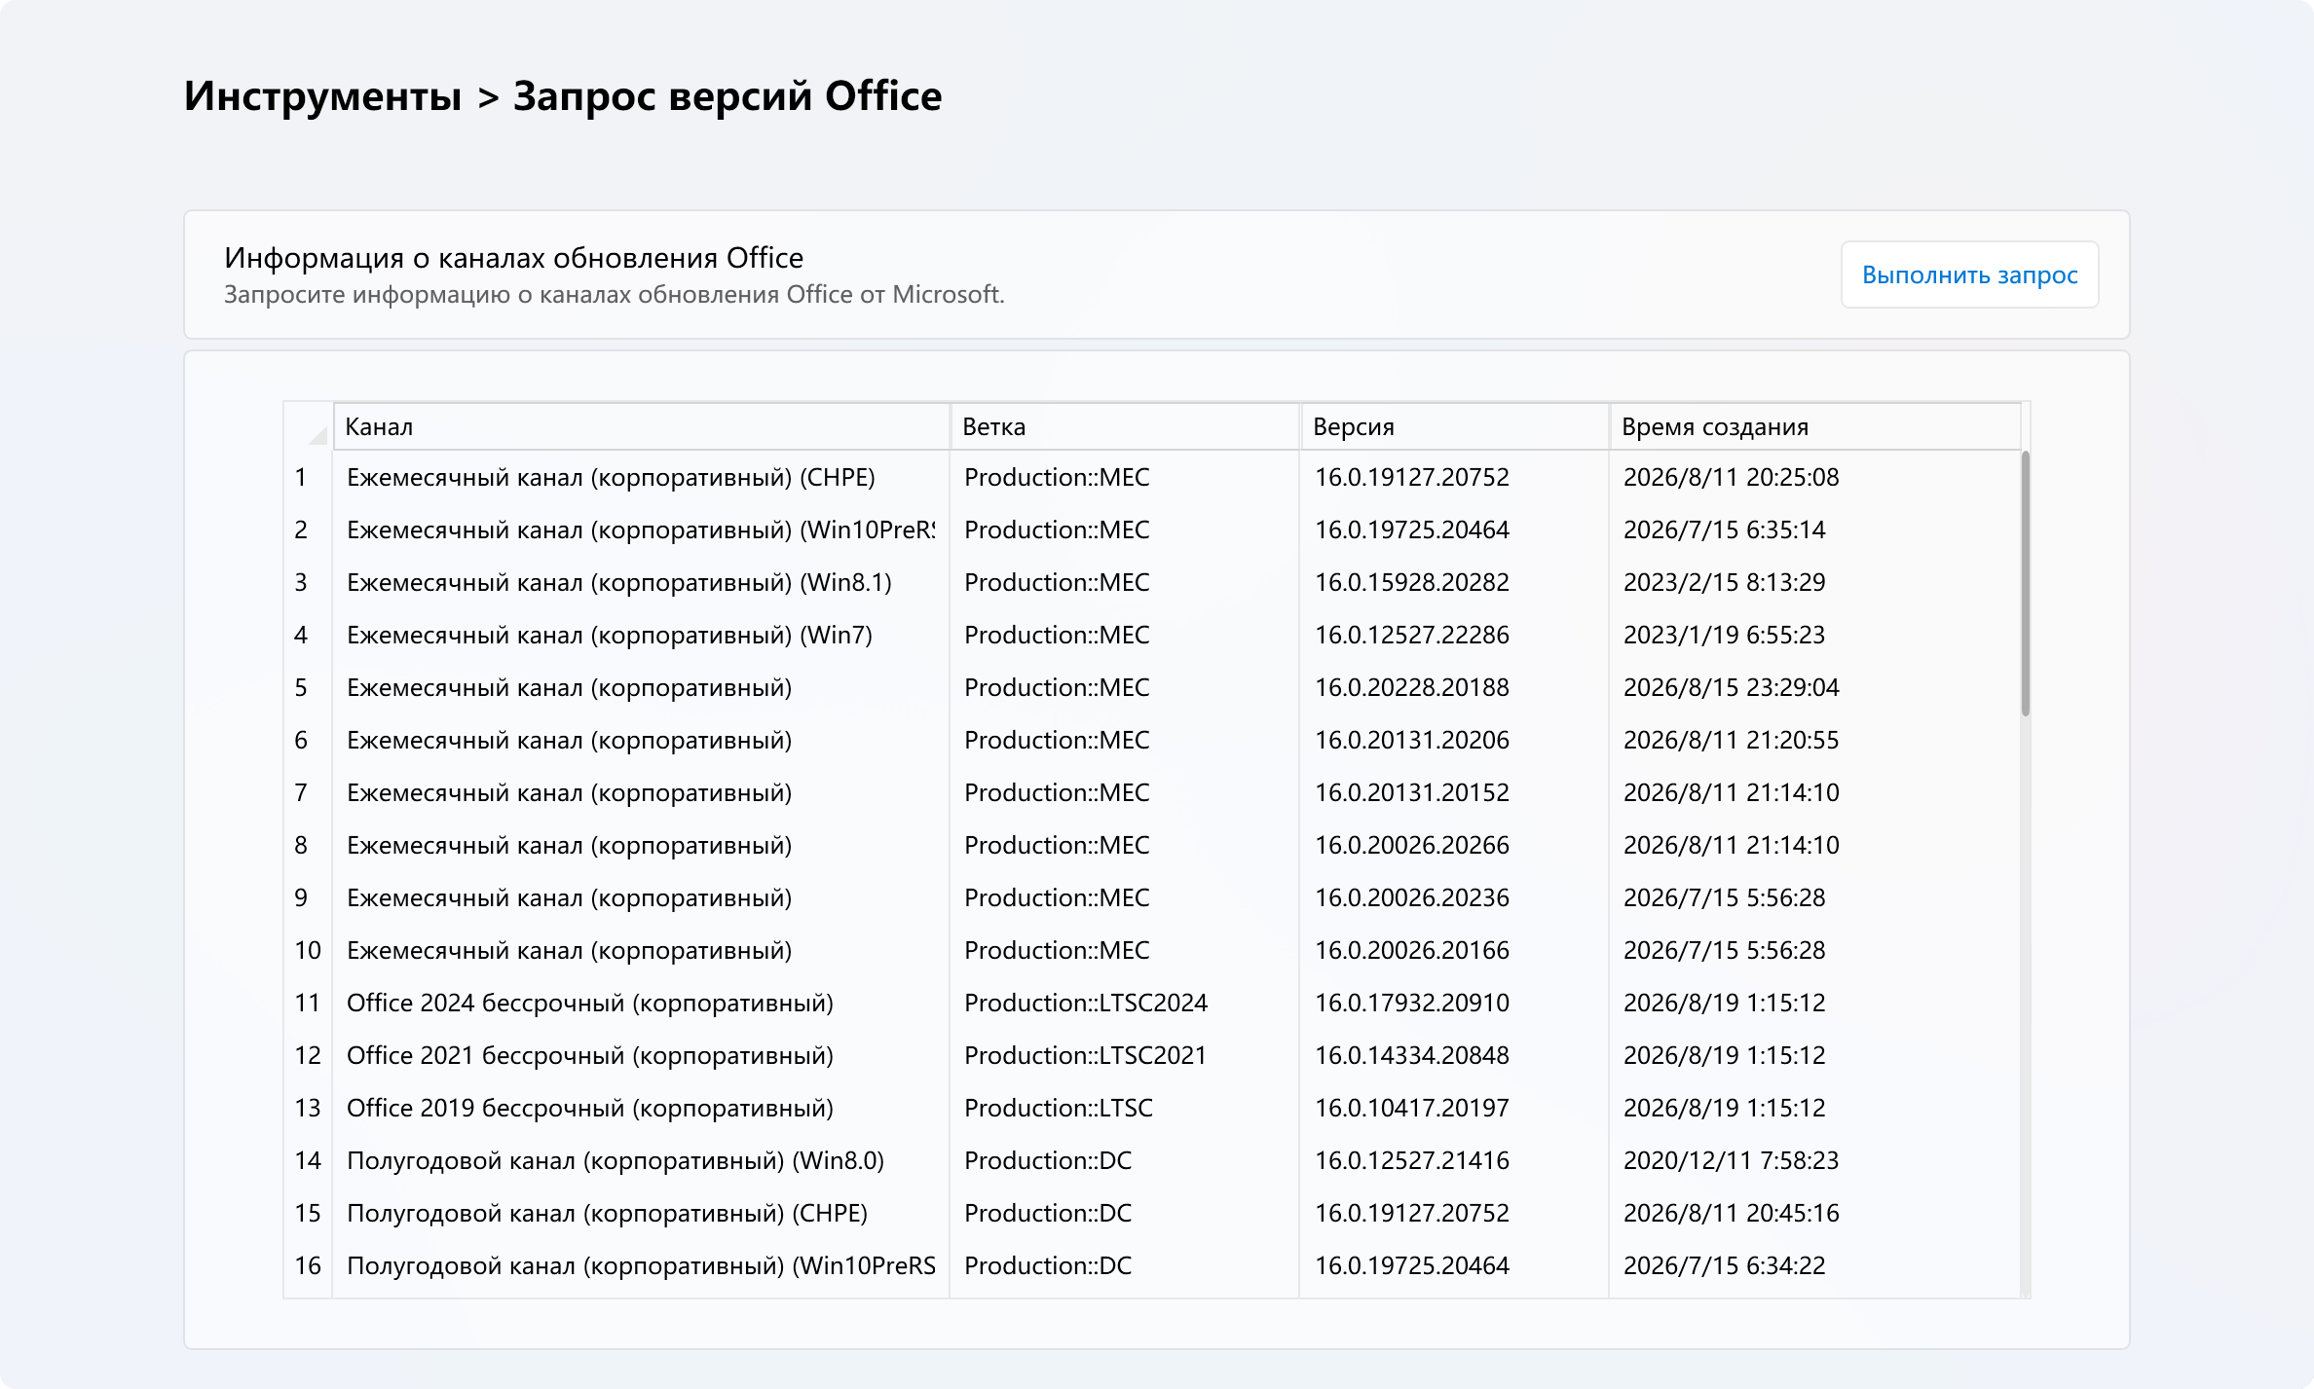The image size is (2314, 1389).
Task: Click version cell 16.0.20026.20266
Action: tap(1454, 845)
